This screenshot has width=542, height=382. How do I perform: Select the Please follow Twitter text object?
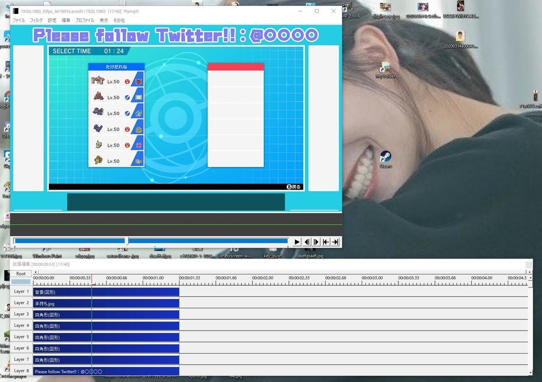(106, 371)
